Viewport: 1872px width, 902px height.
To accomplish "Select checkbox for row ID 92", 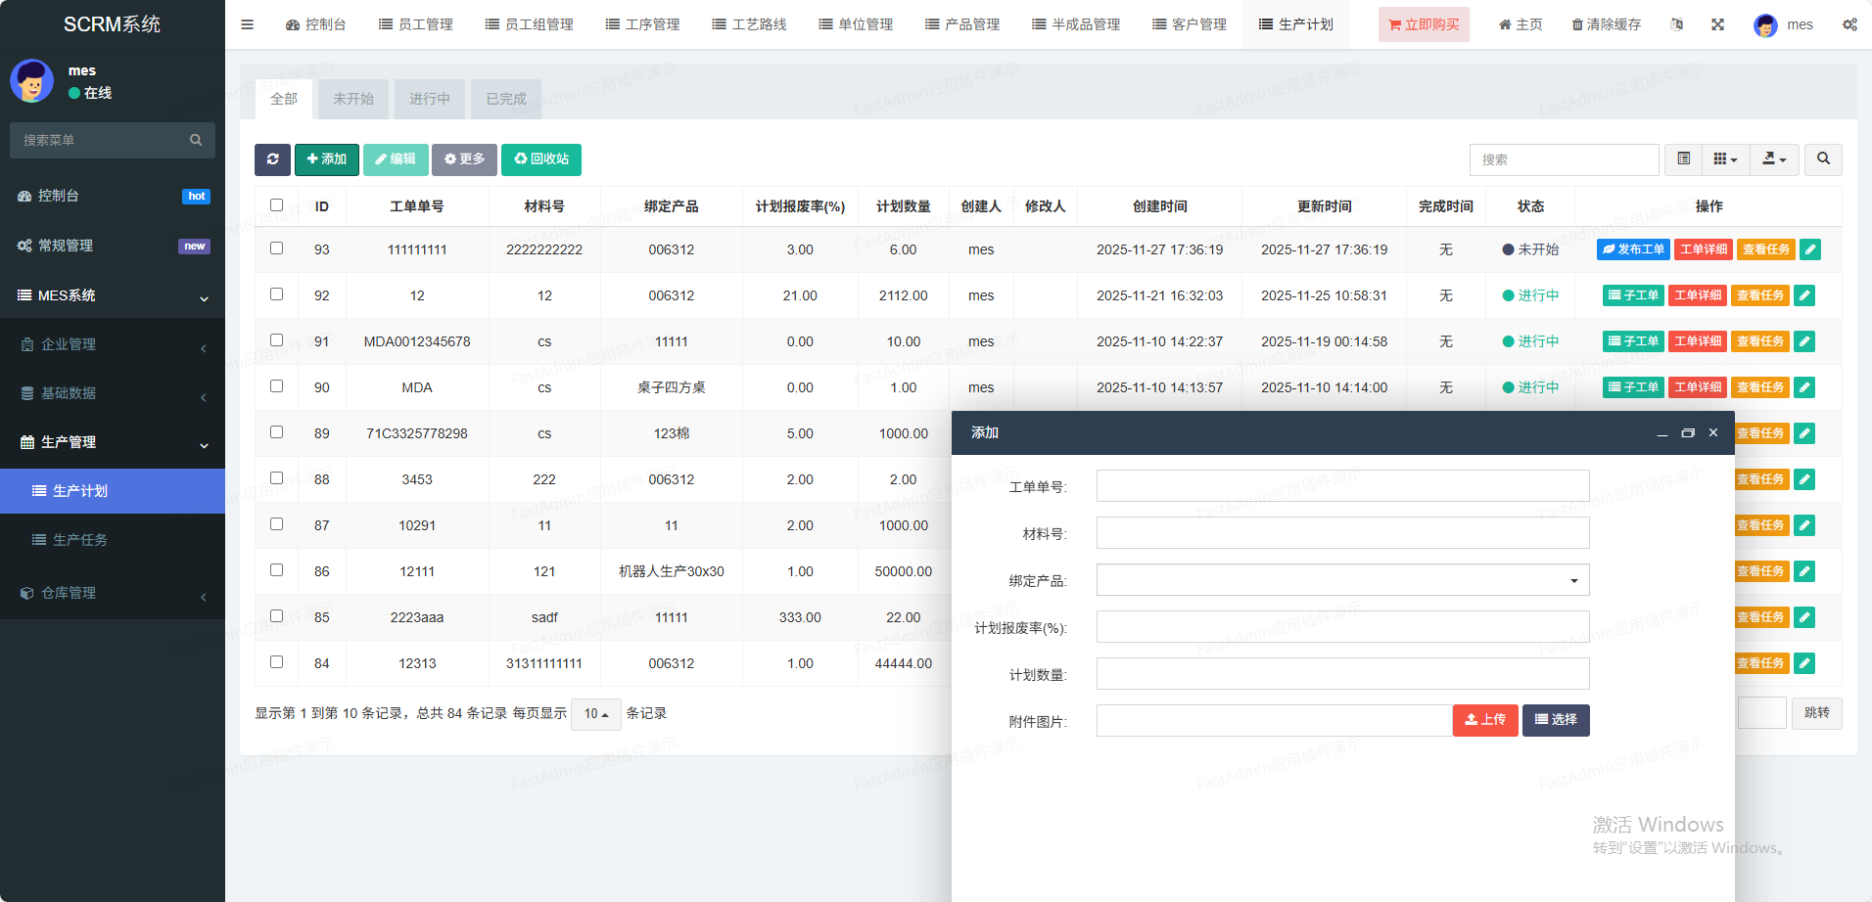I will tap(276, 294).
